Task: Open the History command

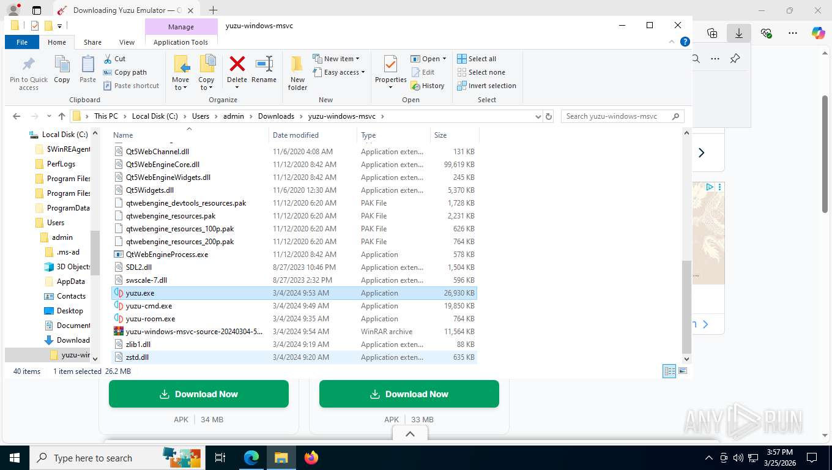Action: coord(427,86)
